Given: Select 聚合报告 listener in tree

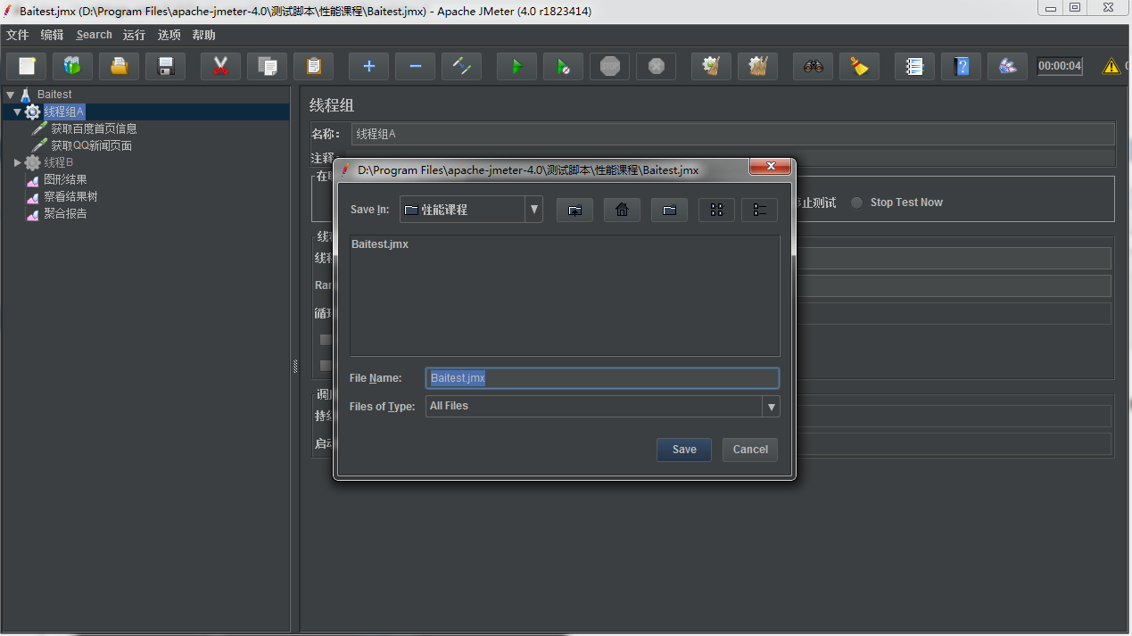Looking at the screenshot, I should 65,213.
